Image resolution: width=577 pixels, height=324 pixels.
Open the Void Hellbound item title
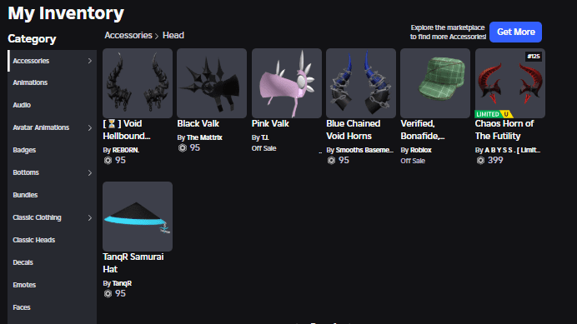click(x=127, y=130)
